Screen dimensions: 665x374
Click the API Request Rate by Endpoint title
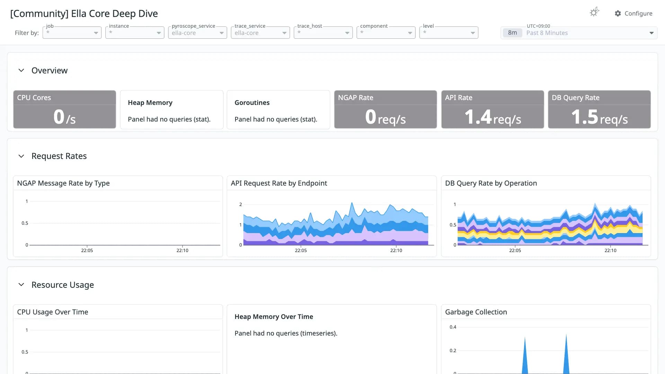(279, 183)
